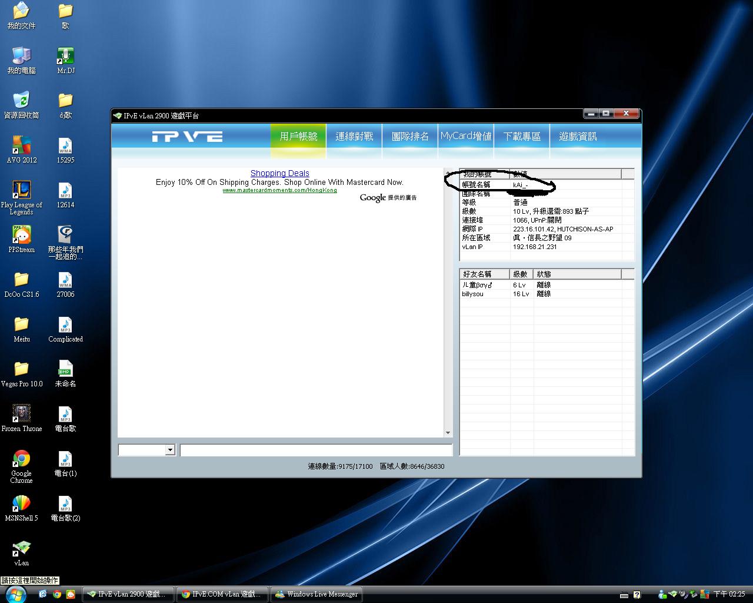Image resolution: width=753 pixels, height=603 pixels.
Task: Switch to the 連線對戰 tab
Action: [354, 137]
